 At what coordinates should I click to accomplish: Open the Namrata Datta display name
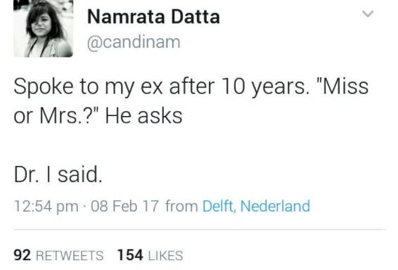pos(153,17)
